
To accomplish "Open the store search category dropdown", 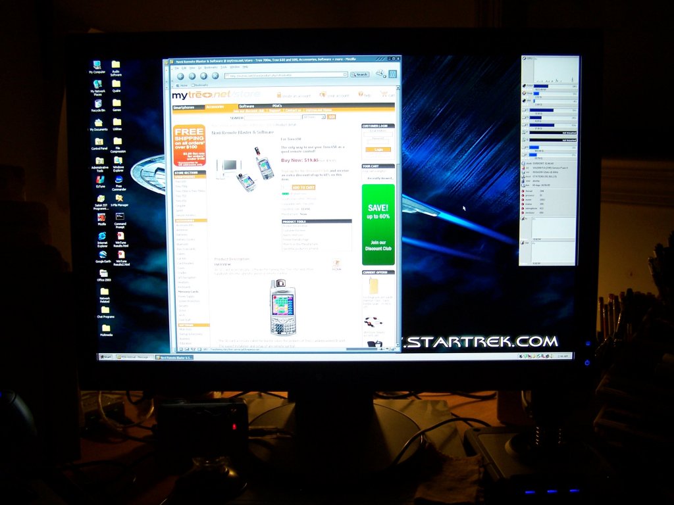I will click(x=314, y=117).
